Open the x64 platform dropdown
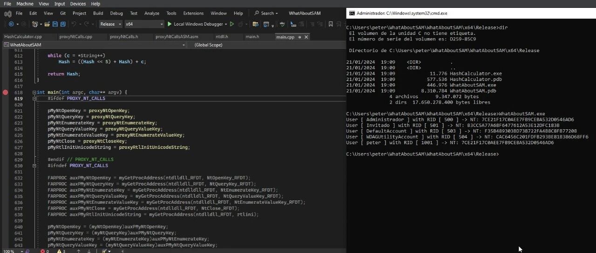Viewport: 596px width, 253px height. [x=144, y=24]
